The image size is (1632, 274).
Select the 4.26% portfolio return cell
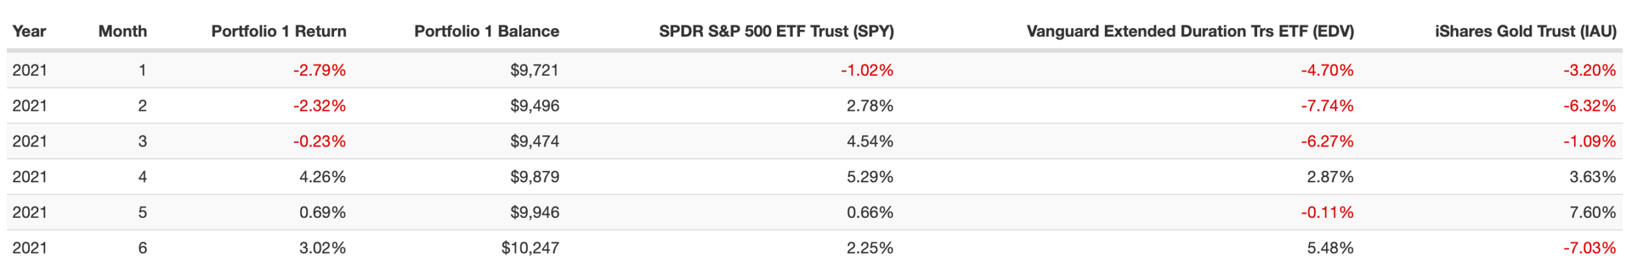click(323, 177)
